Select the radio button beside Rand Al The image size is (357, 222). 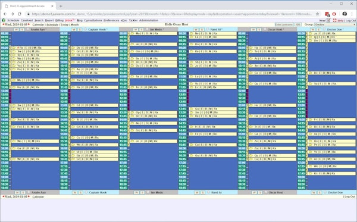tap(208, 29)
